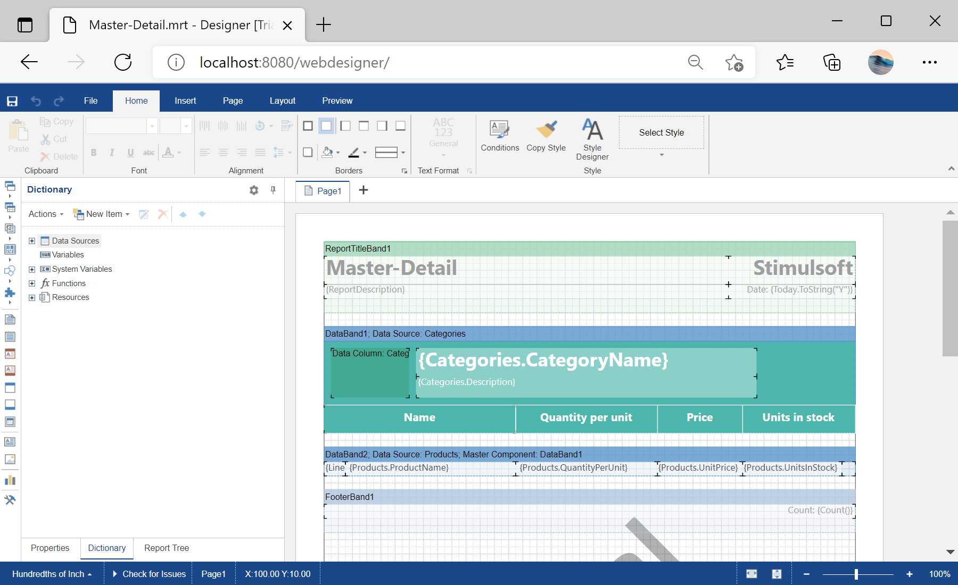Click Page1 in the status bar
The image size is (958, 585).
point(213,574)
